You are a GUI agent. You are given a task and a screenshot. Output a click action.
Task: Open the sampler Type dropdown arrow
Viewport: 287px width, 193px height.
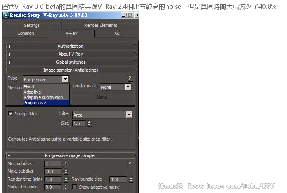(66, 79)
